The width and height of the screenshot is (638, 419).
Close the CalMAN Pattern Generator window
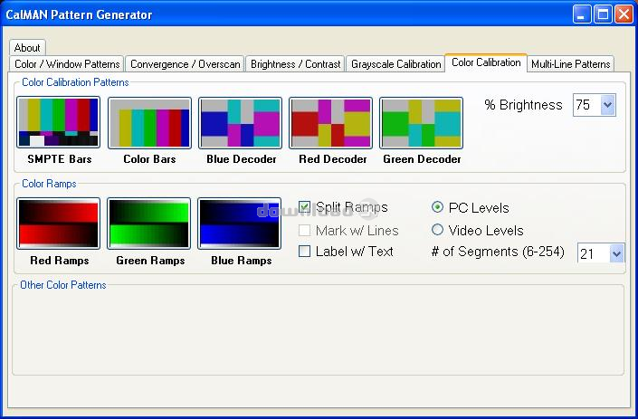624,14
